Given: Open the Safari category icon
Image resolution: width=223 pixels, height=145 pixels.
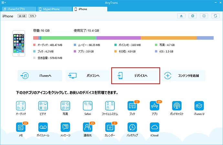Looking at the screenshot, I should tap(88, 106).
